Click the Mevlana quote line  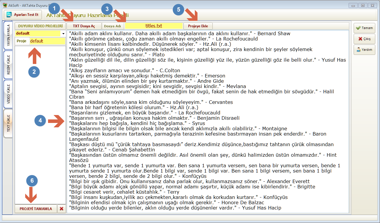click(157, 86)
